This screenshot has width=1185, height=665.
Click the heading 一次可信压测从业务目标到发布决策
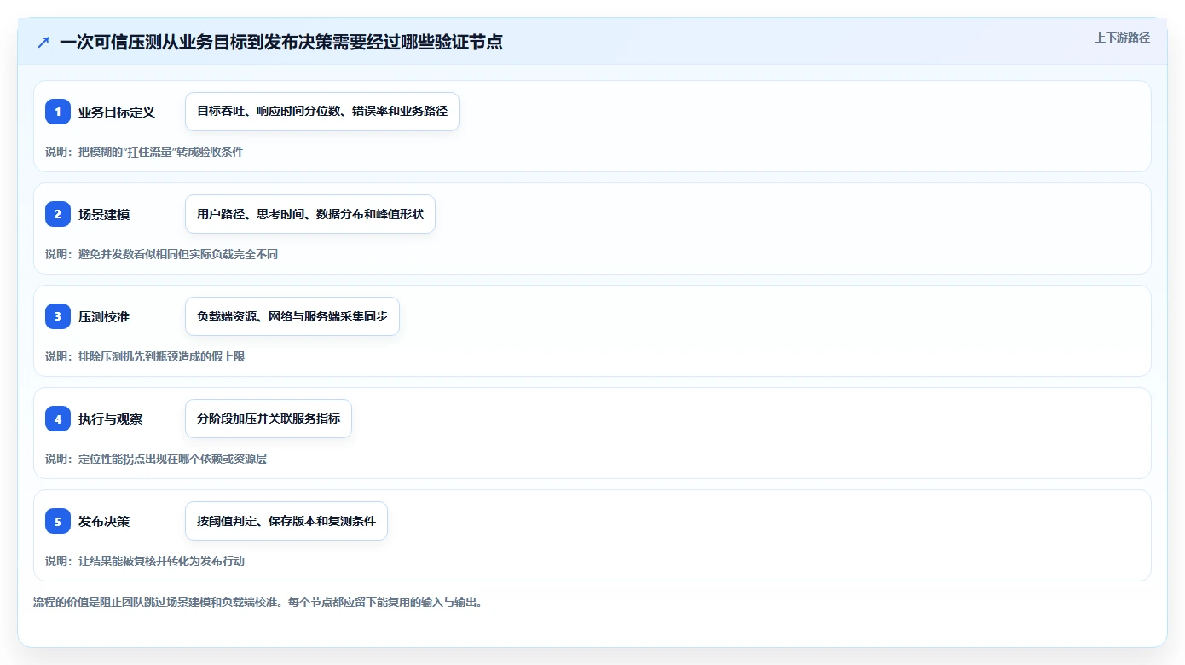(281, 42)
